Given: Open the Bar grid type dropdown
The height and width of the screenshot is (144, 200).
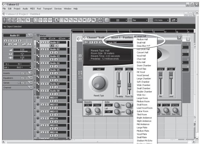Looking at the screenshot, I should 140,20.
